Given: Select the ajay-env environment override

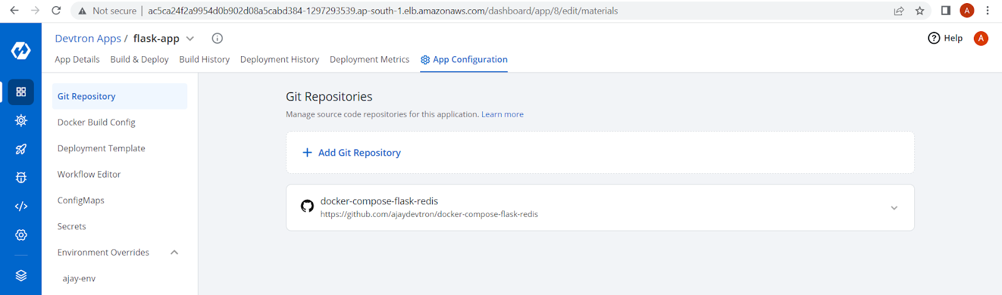Looking at the screenshot, I should [x=79, y=279].
